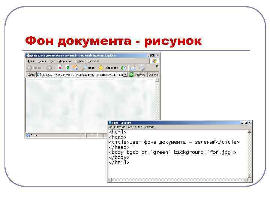Viewport: 270px width, 202px height.
Task: Click the Back arrow in Internet Explorer
Action: pos(30,68)
